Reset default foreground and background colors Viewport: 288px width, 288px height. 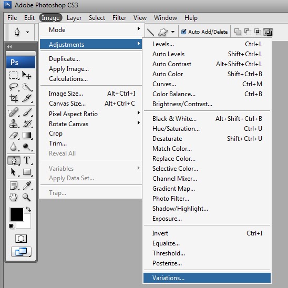coord(12,227)
